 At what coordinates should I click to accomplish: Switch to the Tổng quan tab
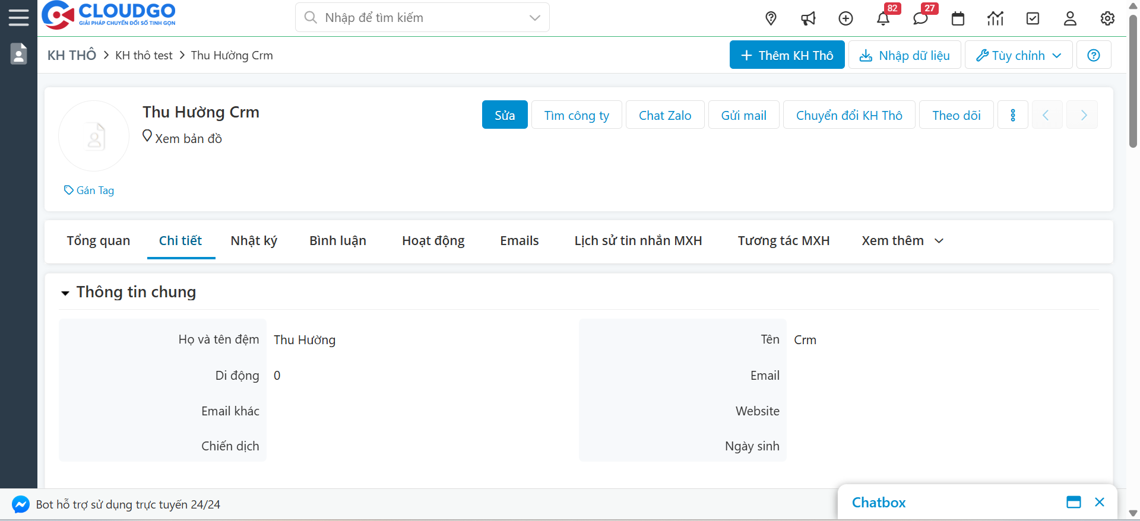pos(98,241)
